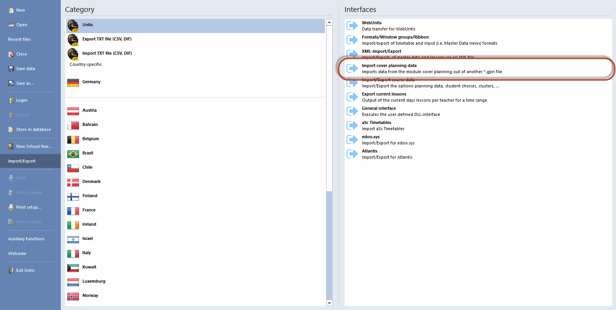
Task: Click the Open folder icon
Action: tap(11, 25)
